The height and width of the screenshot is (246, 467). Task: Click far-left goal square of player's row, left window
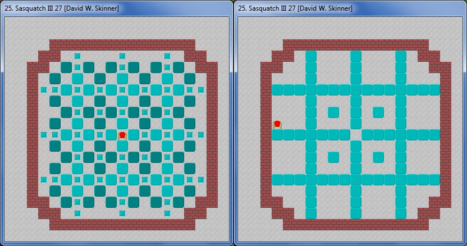(44, 135)
